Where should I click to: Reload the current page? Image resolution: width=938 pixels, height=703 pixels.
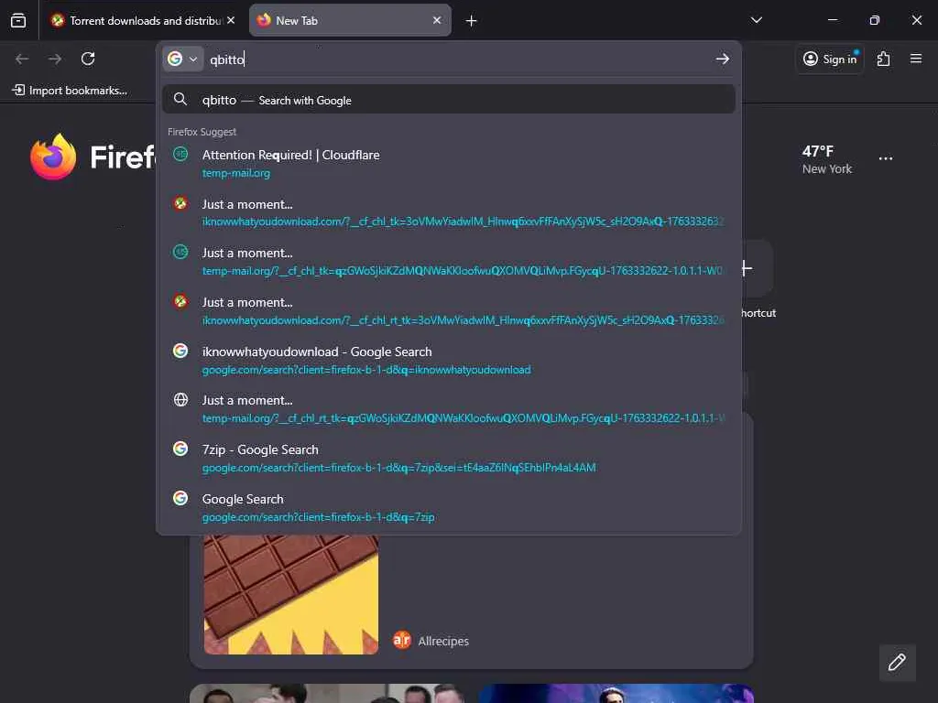click(x=88, y=59)
